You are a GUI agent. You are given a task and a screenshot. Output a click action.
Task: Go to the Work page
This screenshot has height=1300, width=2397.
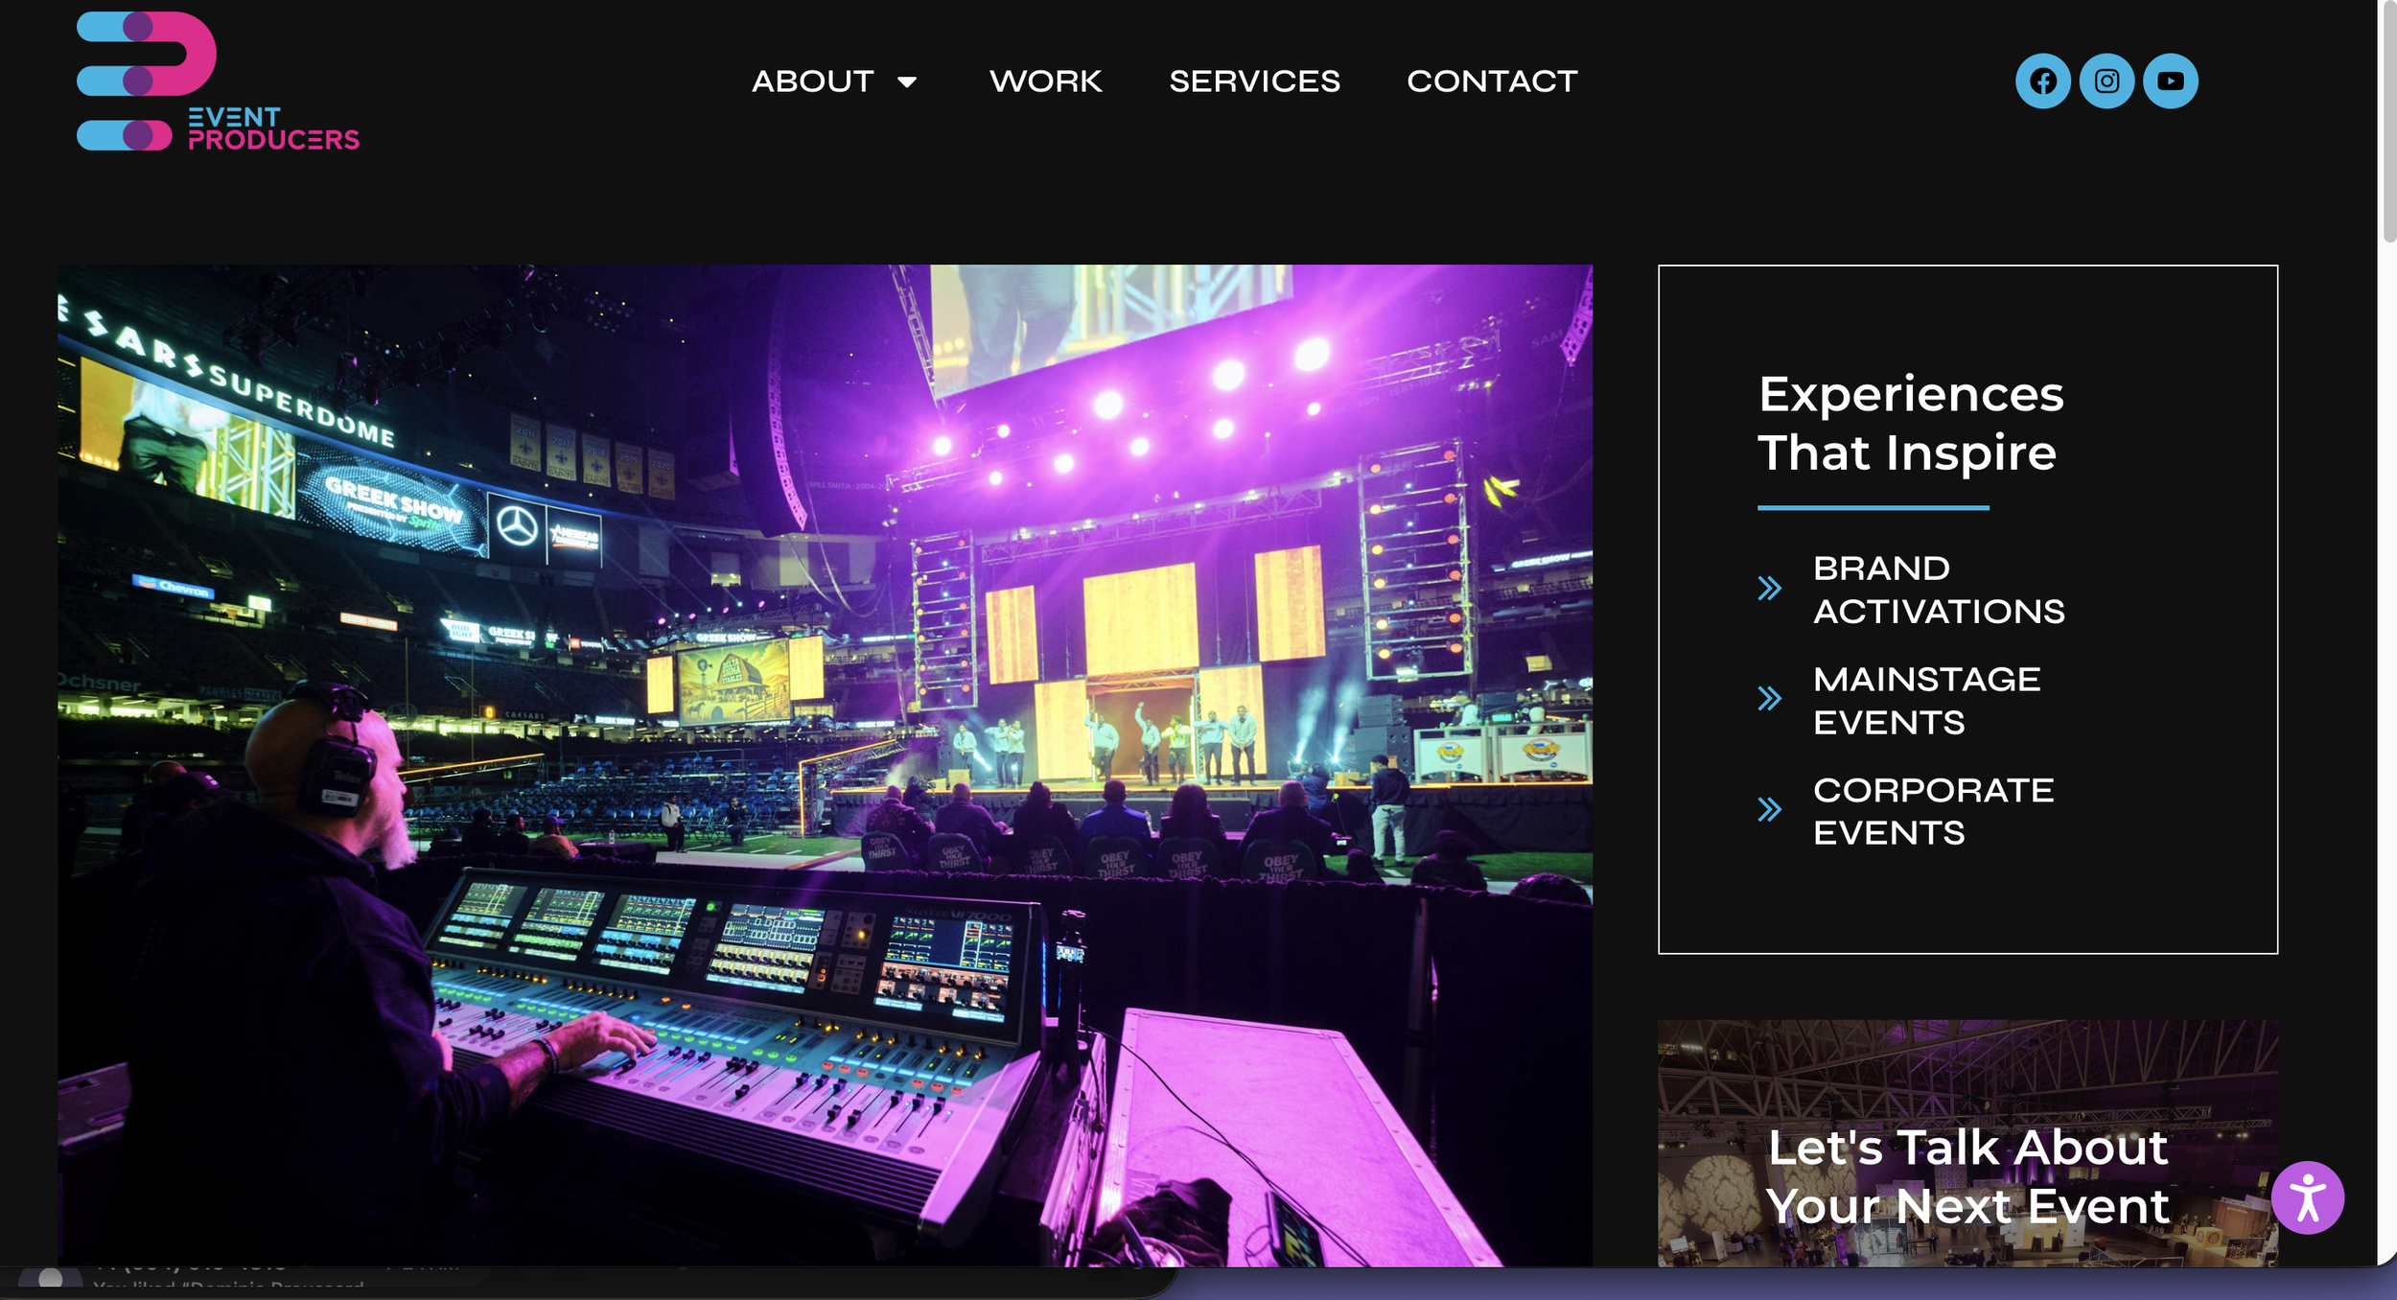point(1045,81)
